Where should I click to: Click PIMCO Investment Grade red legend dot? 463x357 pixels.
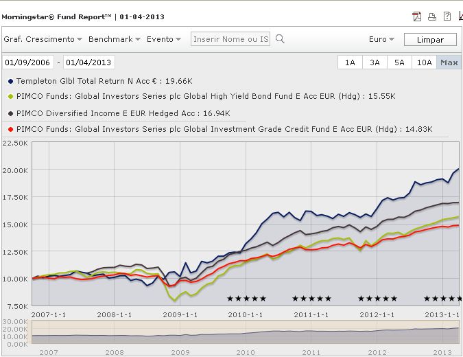click(10, 129)
